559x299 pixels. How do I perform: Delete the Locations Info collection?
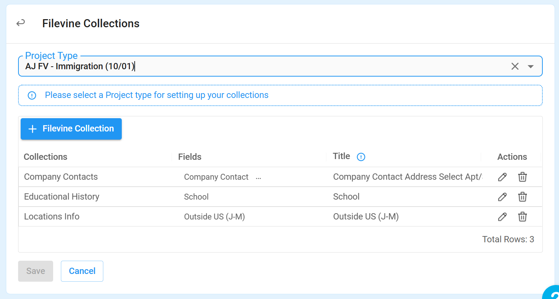click(522, 217)
